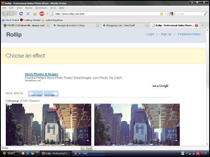
Task: Switch to Rollip Firefox taskbar button
Action: [56, 153]
